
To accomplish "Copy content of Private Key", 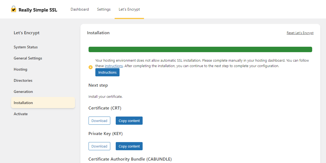I will click(x=129, y=146).
